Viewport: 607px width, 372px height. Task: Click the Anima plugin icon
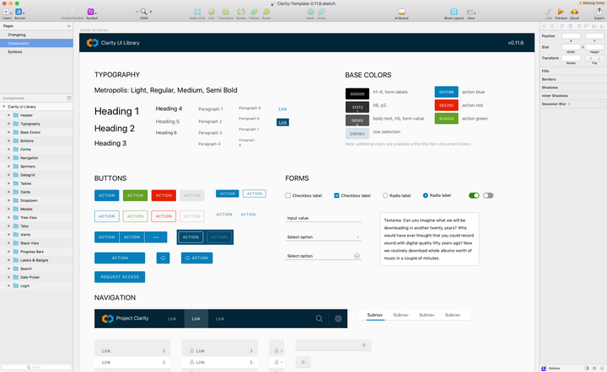(x=544, y=368)
